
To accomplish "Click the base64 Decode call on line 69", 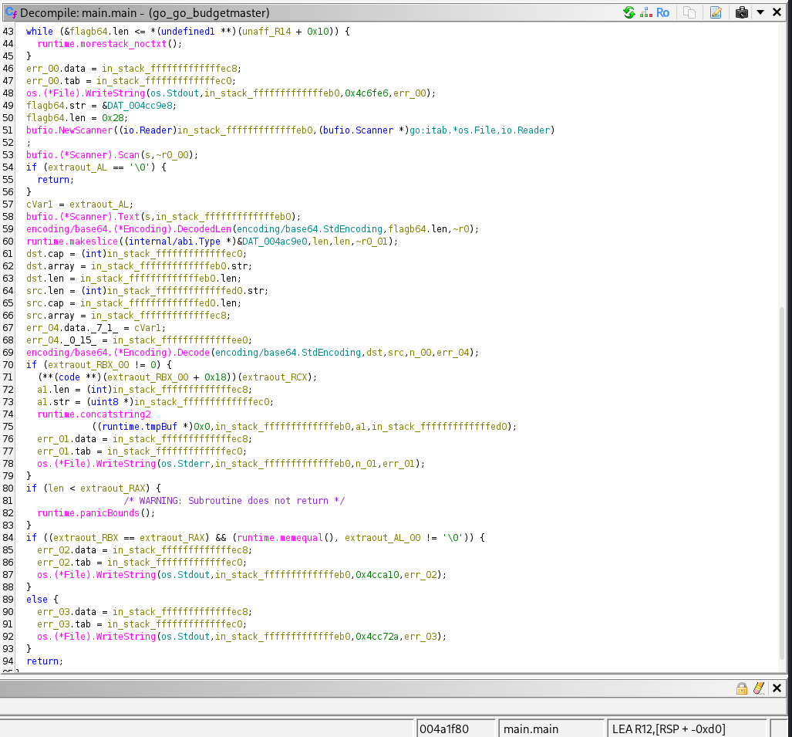I will tap(118, 353).
